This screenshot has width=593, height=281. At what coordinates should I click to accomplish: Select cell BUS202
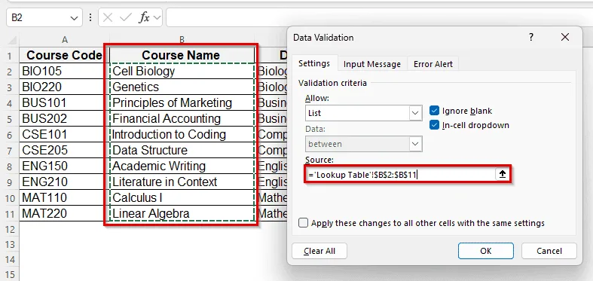pos(64,119)
